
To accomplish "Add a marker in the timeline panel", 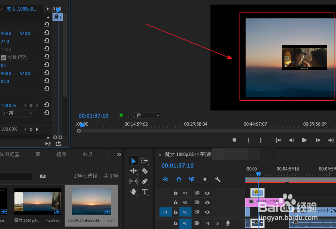I will pos(205,179).
